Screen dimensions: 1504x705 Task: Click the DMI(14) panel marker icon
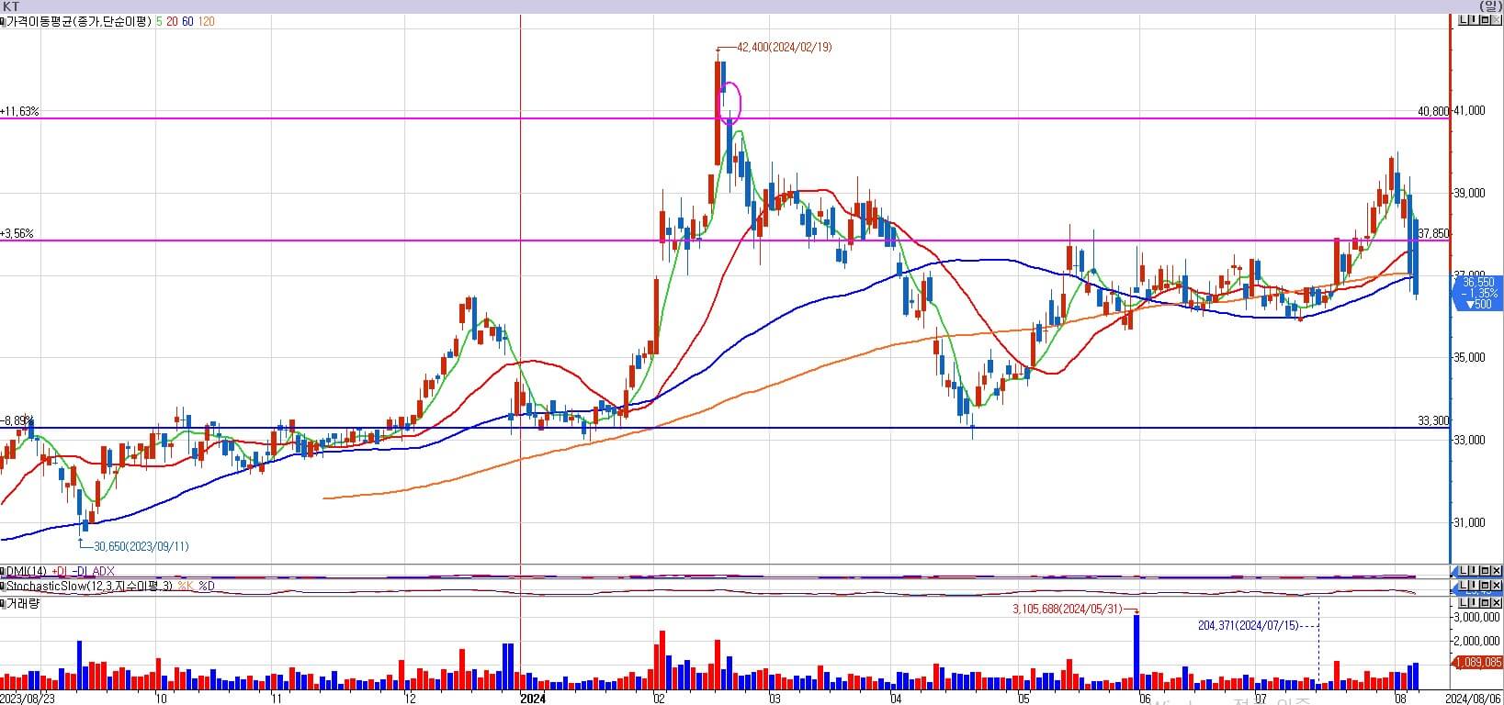(3, 571)
